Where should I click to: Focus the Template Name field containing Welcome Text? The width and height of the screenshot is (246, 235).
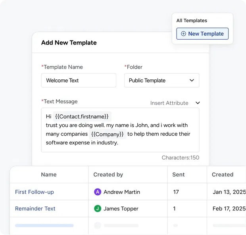(79, 80)
